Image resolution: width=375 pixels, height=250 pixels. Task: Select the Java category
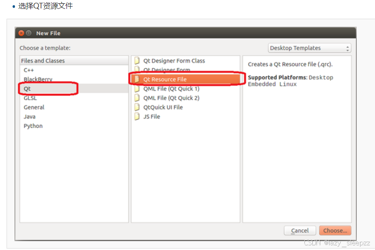pyautogui.click(x=74, y=117)
